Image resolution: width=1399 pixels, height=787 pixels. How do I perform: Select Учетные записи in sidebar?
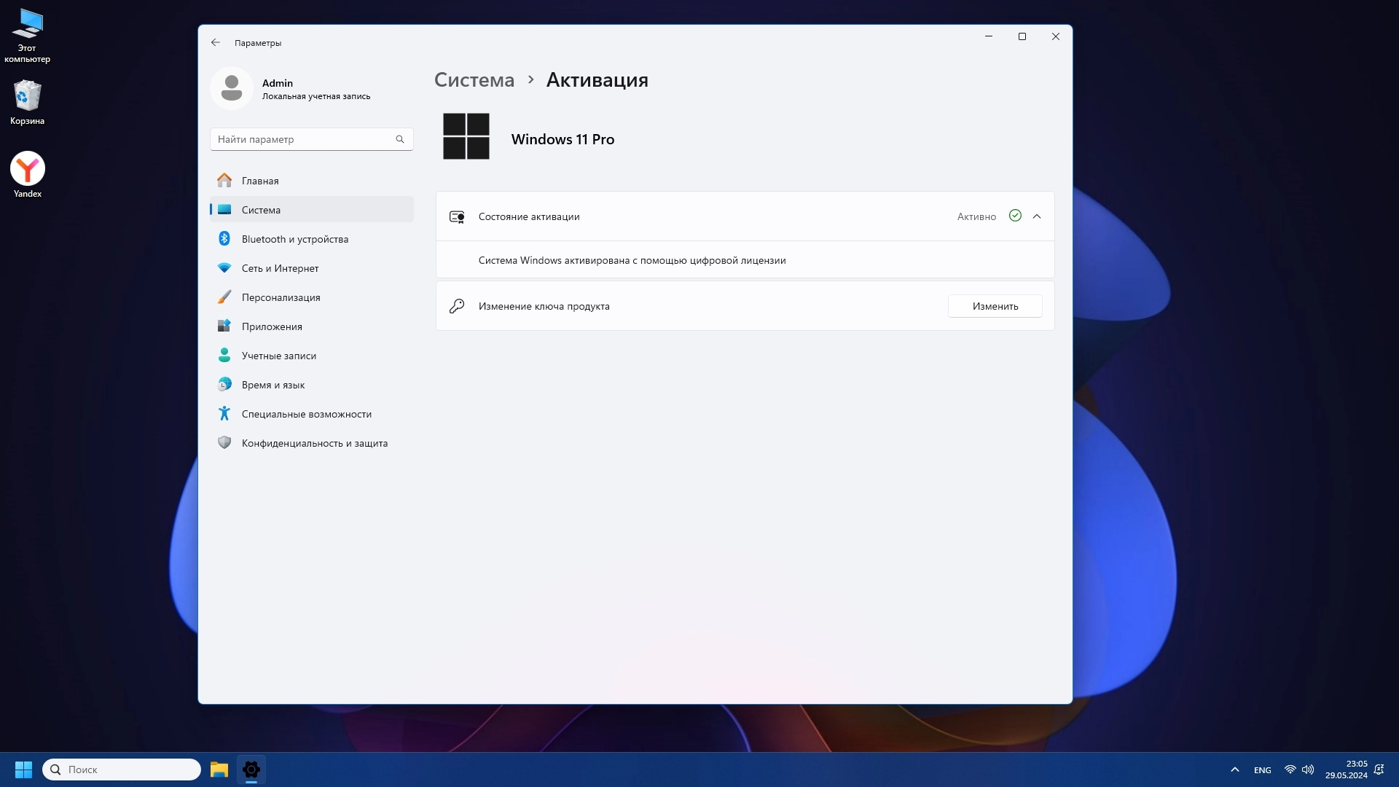coord(278,356)
